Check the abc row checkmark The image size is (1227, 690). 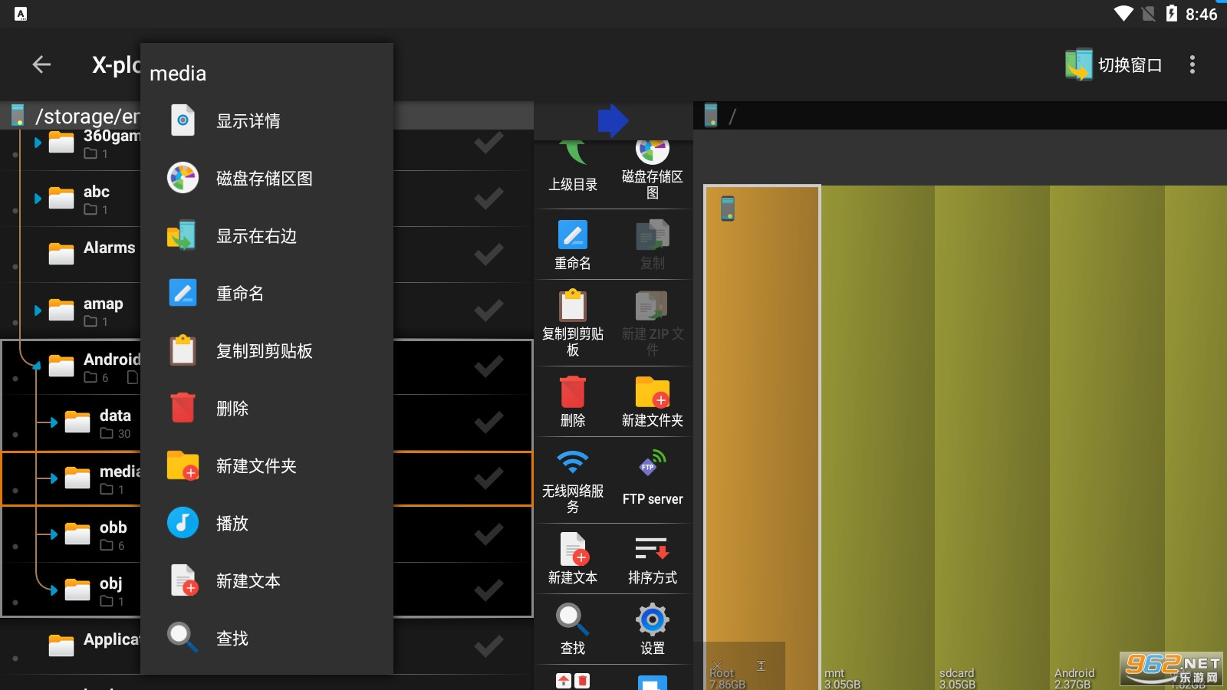click(488, 199)
